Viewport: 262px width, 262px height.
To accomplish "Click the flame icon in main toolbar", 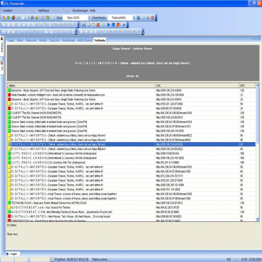I will (x=4, y=17).
